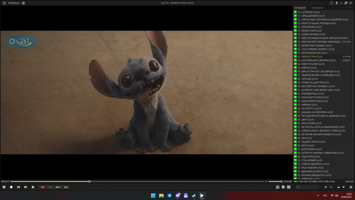The width and height of the screenshot is (355, 200).
Task: Pause the playing video
Action: click(4, 187)
